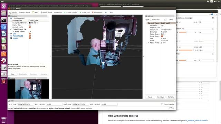221x124 pixels.
Task: Click the help icon in camera manager window
Action: (212, 14)
